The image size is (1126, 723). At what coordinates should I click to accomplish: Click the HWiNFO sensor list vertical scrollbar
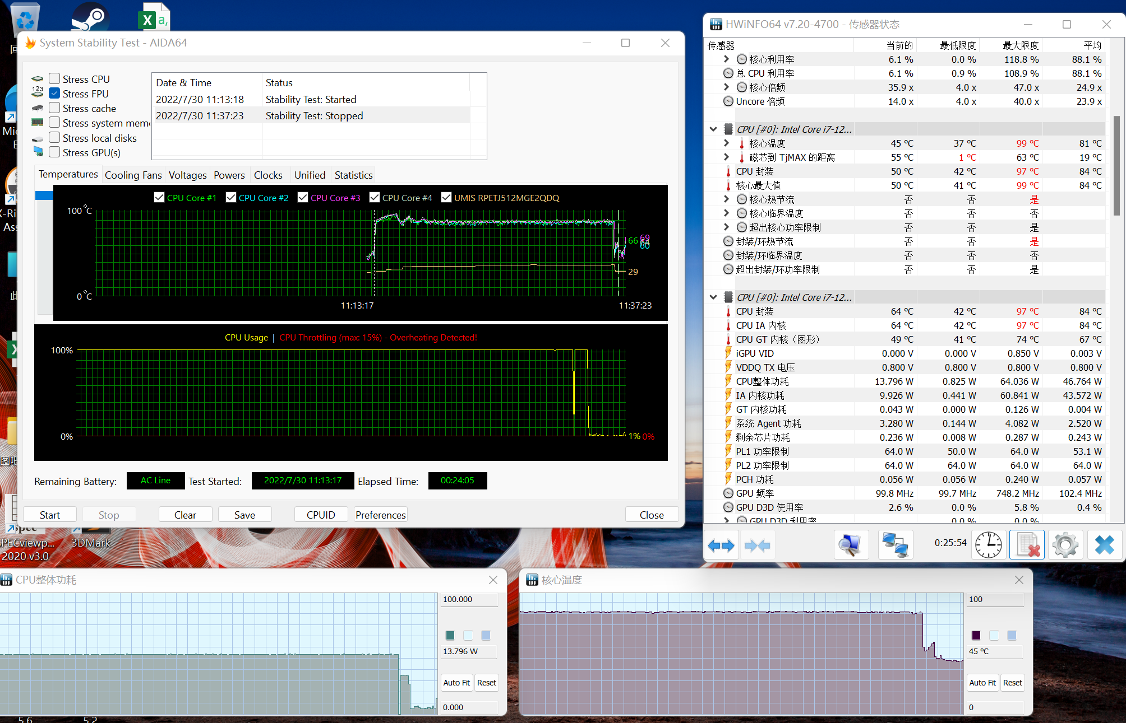pos(1116,166)
